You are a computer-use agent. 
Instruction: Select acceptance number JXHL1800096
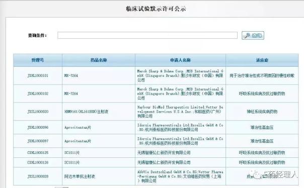coord(38,127)
